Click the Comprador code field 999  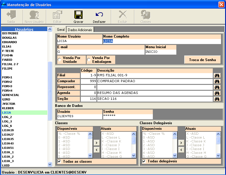coord(88,81)
